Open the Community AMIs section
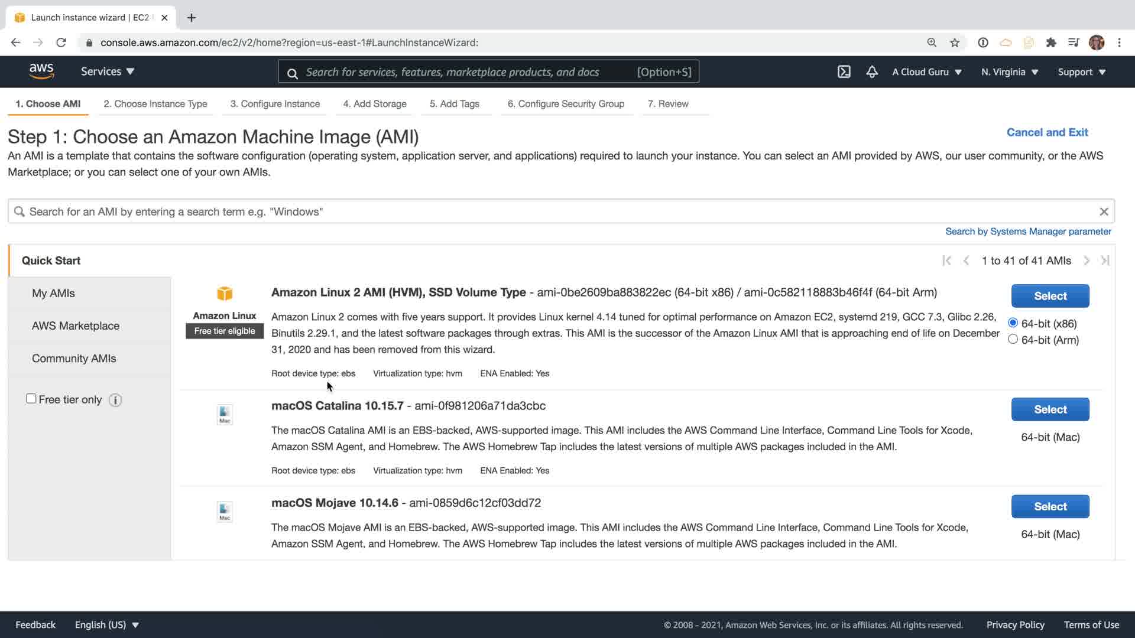 (74, 359)
